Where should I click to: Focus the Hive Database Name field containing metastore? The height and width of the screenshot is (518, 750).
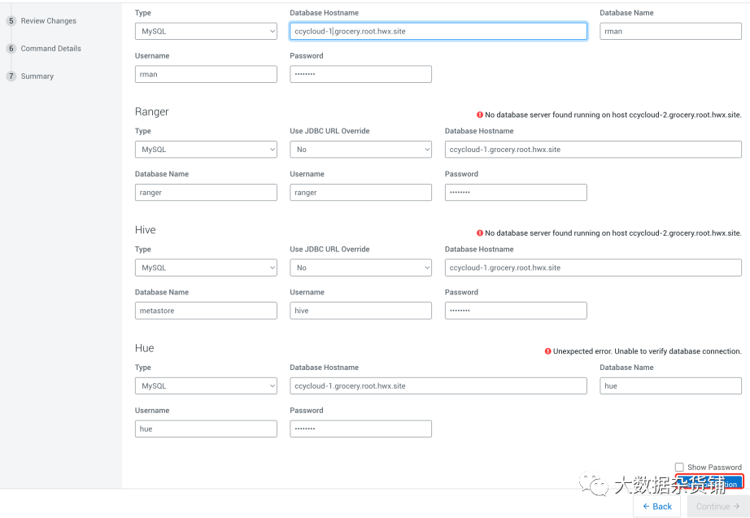(206, 311)
